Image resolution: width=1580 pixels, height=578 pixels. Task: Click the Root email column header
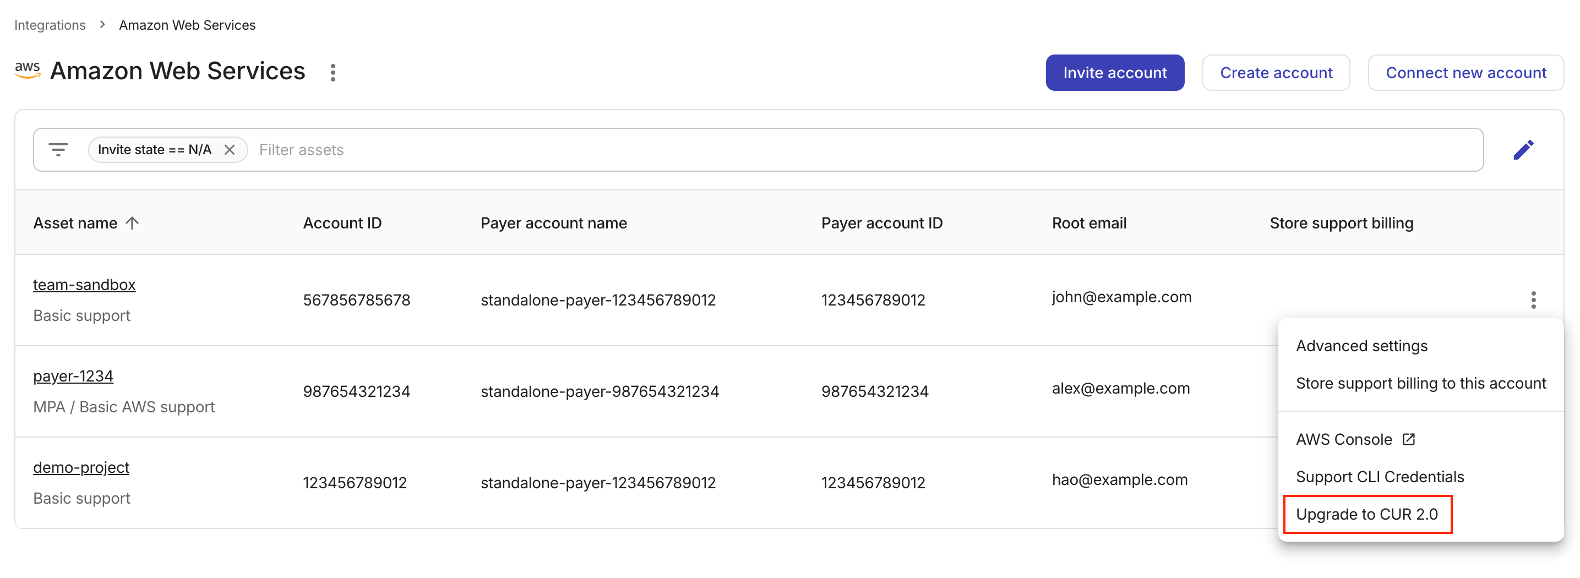1089,223
